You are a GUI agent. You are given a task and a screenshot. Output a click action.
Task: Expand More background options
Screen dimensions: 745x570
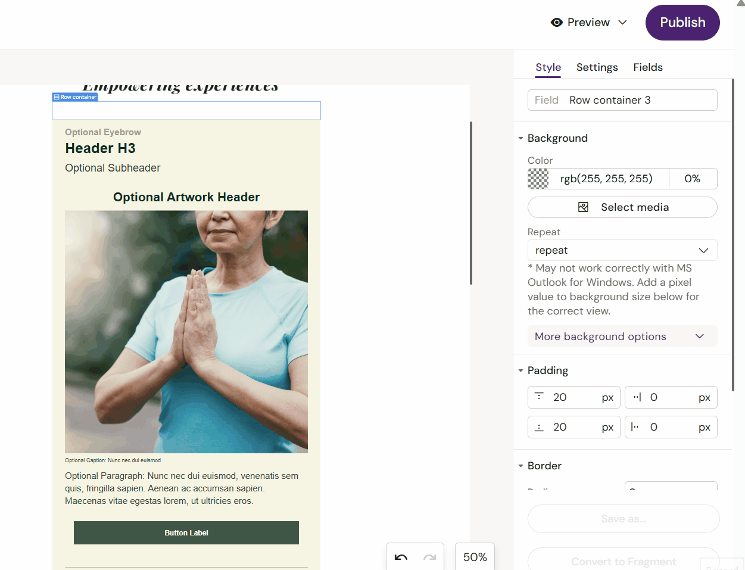622,337
